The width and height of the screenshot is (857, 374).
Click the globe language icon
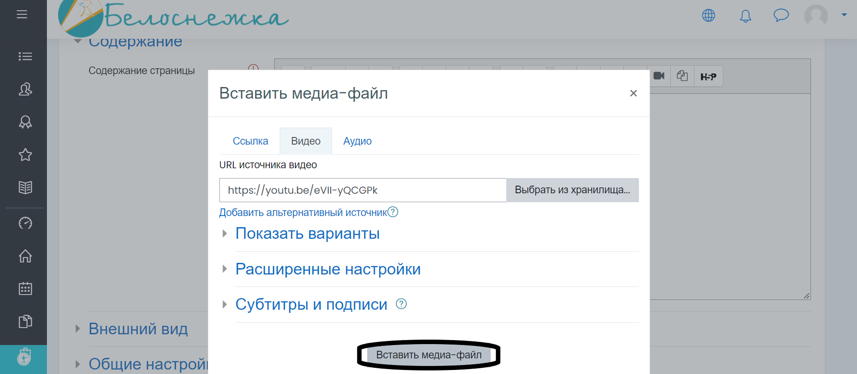click(x=708, y=16)
